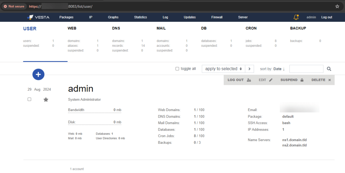Image resolution: width=345 pixels, height=173 pixels.
Task: Click the Vesta logo
Action: click(x=38, y=17)
